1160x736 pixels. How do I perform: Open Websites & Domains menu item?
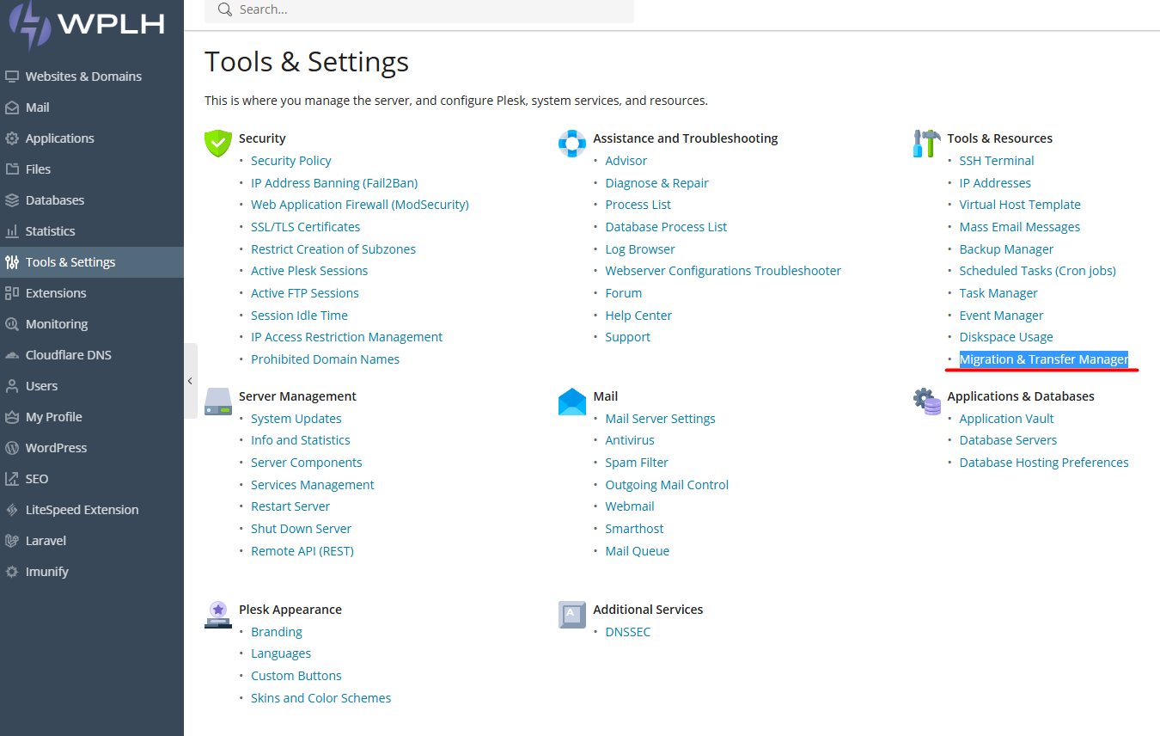click(92, 77)
